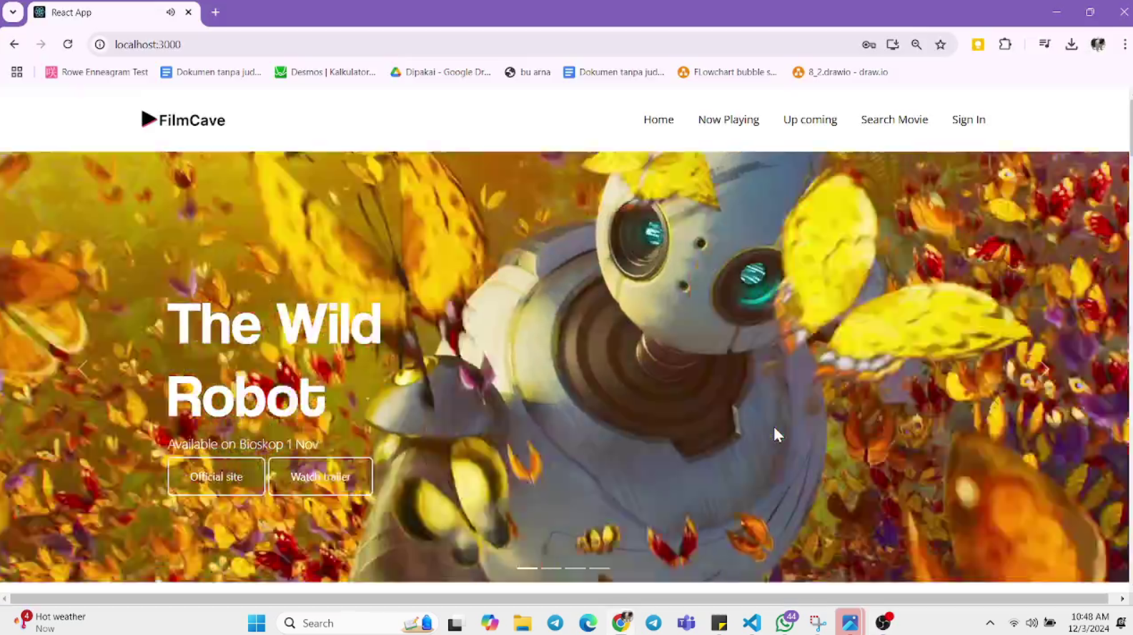
Task: Click the Official site button
Action: click(x=216, y=477)
